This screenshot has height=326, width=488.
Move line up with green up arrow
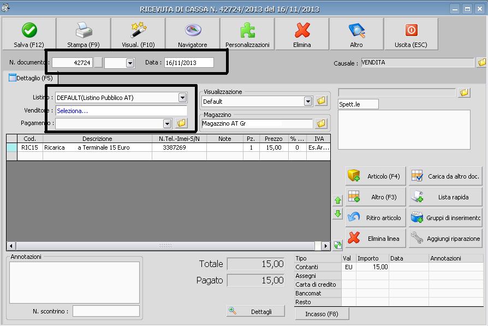tap(338, 200)
